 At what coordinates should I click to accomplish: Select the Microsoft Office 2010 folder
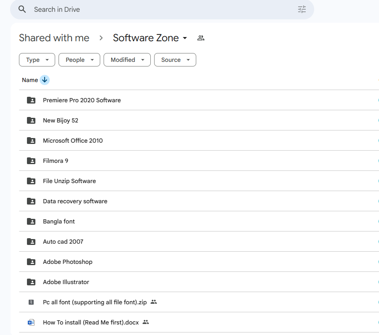click(73, 141)
